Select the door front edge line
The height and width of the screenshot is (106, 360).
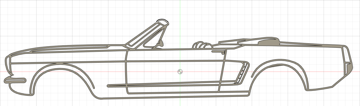click(x=127, y=71)
